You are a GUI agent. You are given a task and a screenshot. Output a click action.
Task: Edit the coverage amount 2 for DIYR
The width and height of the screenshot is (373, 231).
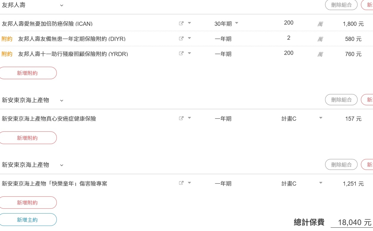pos(289,38)
